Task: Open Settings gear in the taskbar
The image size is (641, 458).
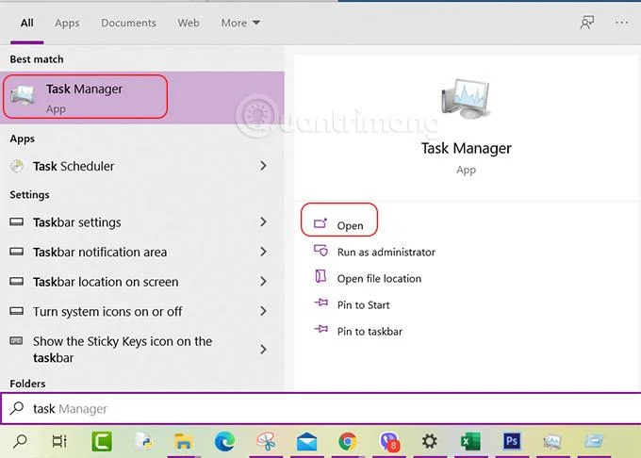Action: 429,441
